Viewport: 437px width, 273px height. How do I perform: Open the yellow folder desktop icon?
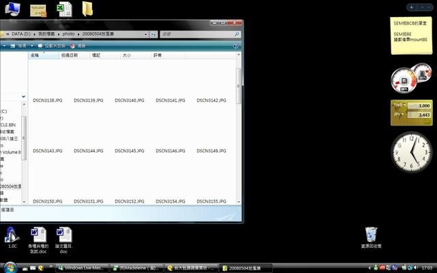coord(87,9)
